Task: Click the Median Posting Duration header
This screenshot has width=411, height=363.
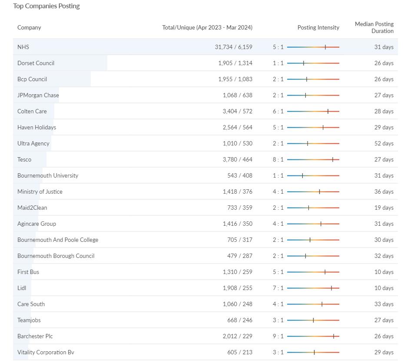Action: click(x=374, y=27)
